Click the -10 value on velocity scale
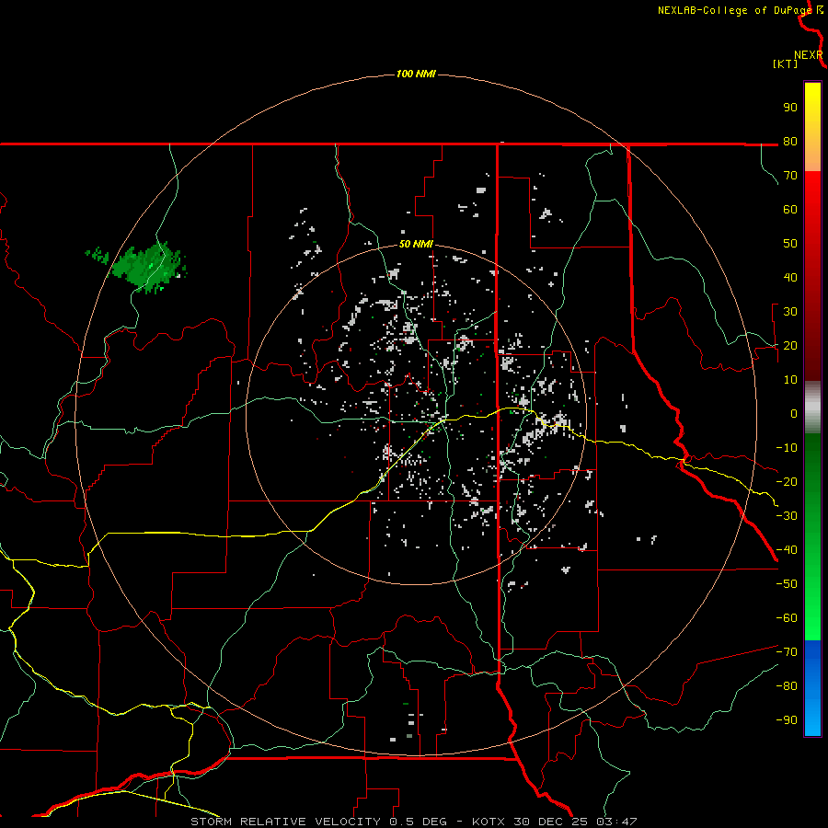Image resolution: width=828 pixels, height=828 pixels. 787,448
